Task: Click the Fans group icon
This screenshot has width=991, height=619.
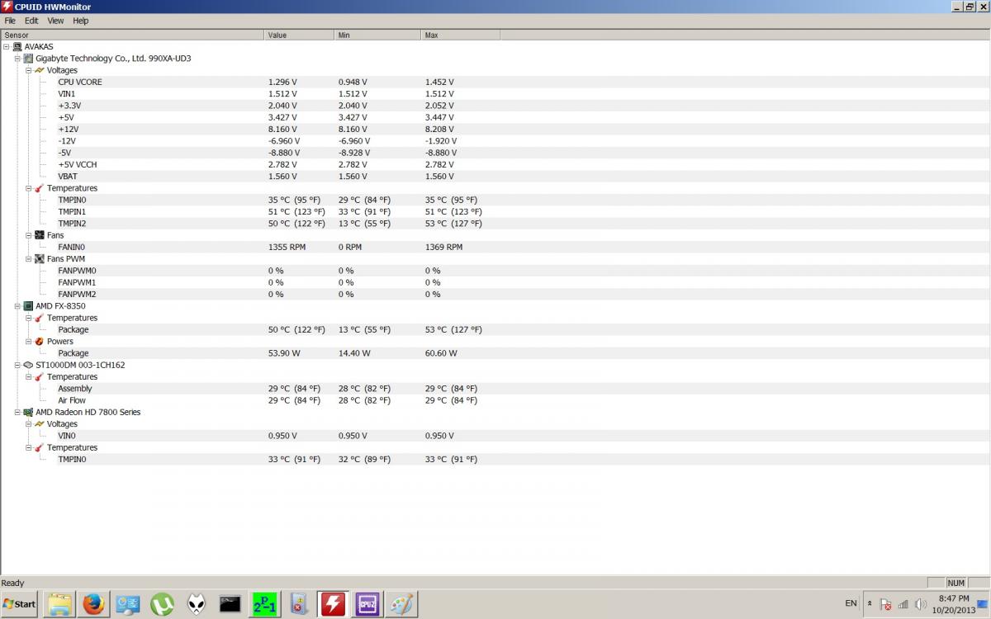Action: coord(39,235)
